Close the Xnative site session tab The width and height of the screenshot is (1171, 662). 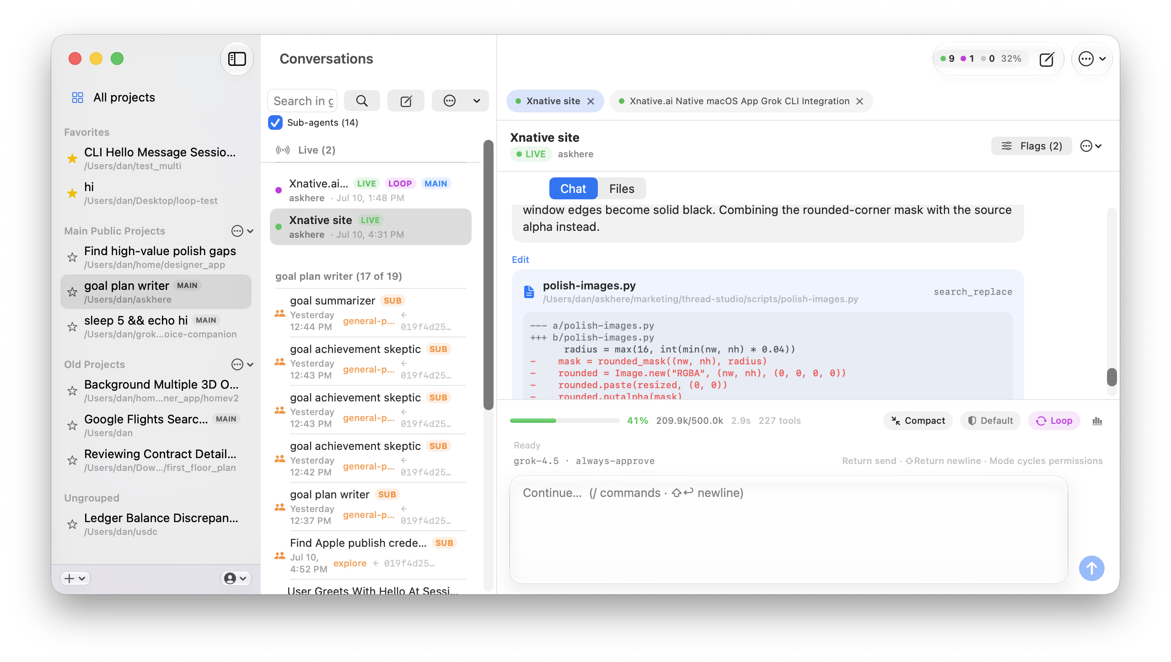pyautogui.click(x=591, y=101)
